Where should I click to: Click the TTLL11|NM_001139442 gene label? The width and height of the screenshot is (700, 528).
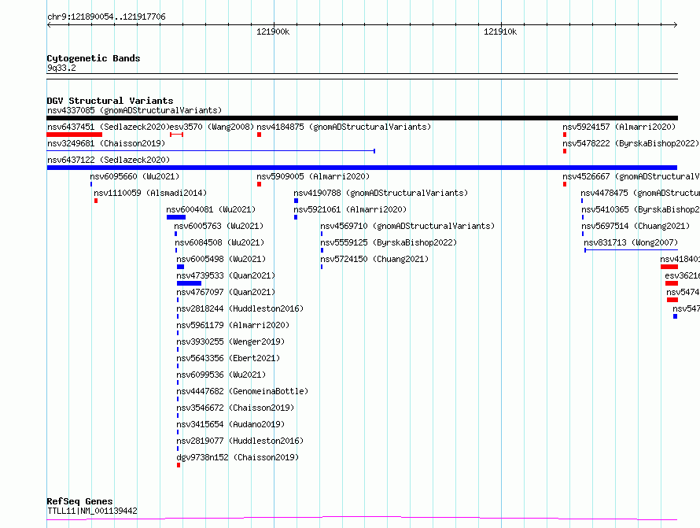pos(92,511)
